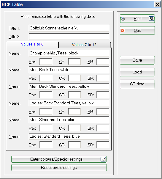
Task: Click Par field under Men Standard Tees blue
Action: click(x=46, y=128)
